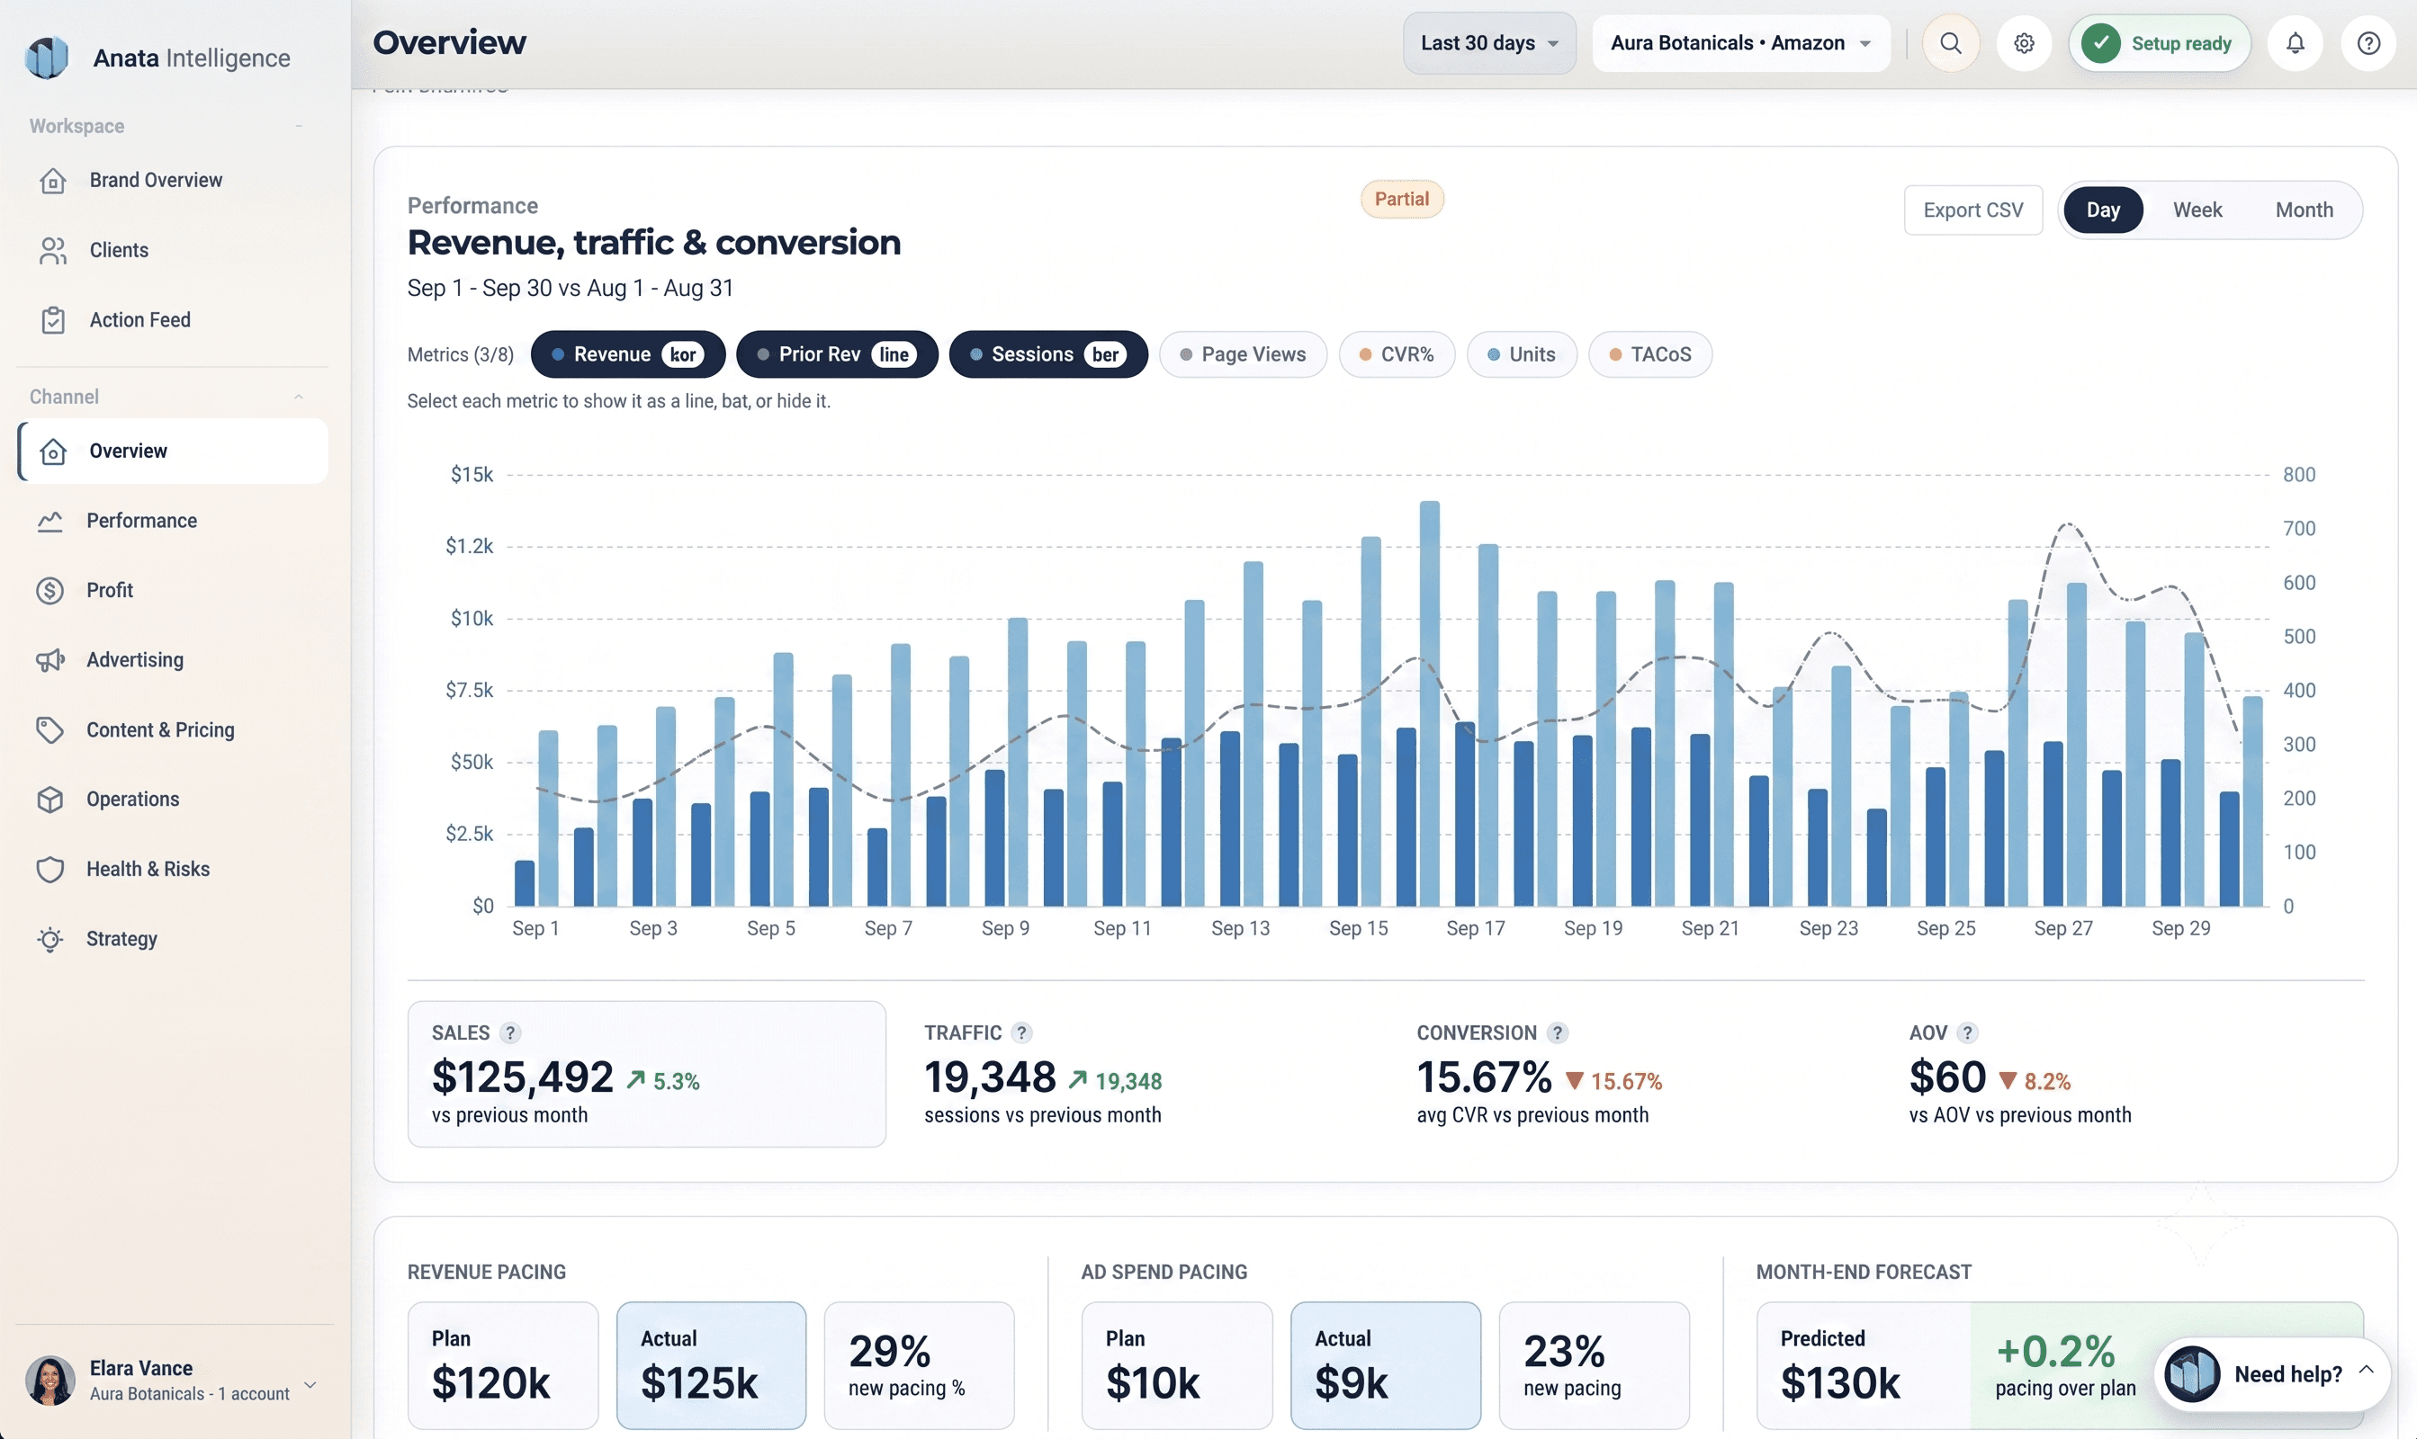The height and width of the screenshot is (1439, 2417).
Task: Click the TRAFFIC info question icon
Action: (1021, 1032)
